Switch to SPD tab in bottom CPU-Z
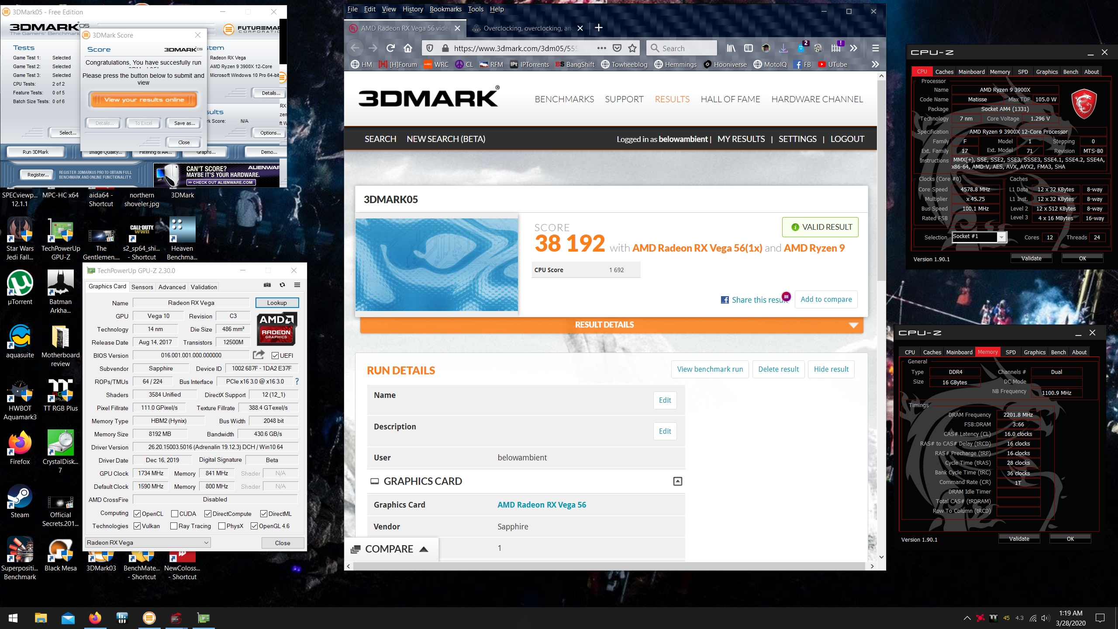 pos(1011,352)
